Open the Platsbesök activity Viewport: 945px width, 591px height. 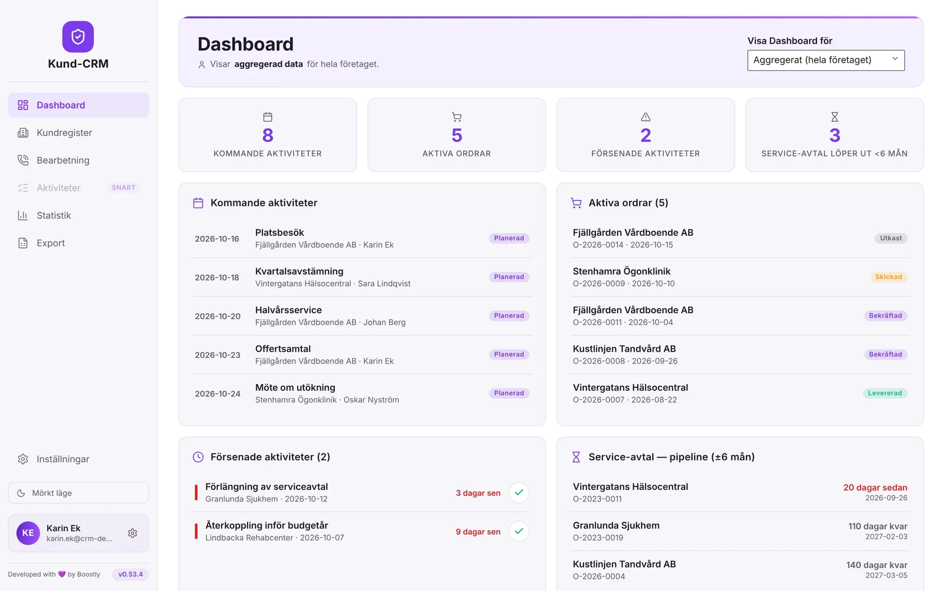pos(362,239)
